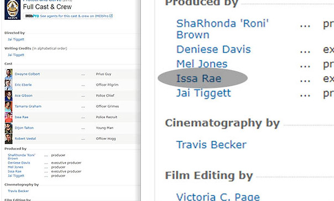Open Issa Rae in small Produced by list
Viewport: 334px width, 201px height.
[x=14, y=171]
